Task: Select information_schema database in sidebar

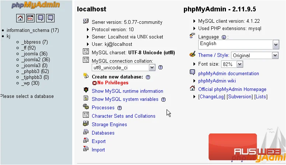Action: click(x=33, y=30)
